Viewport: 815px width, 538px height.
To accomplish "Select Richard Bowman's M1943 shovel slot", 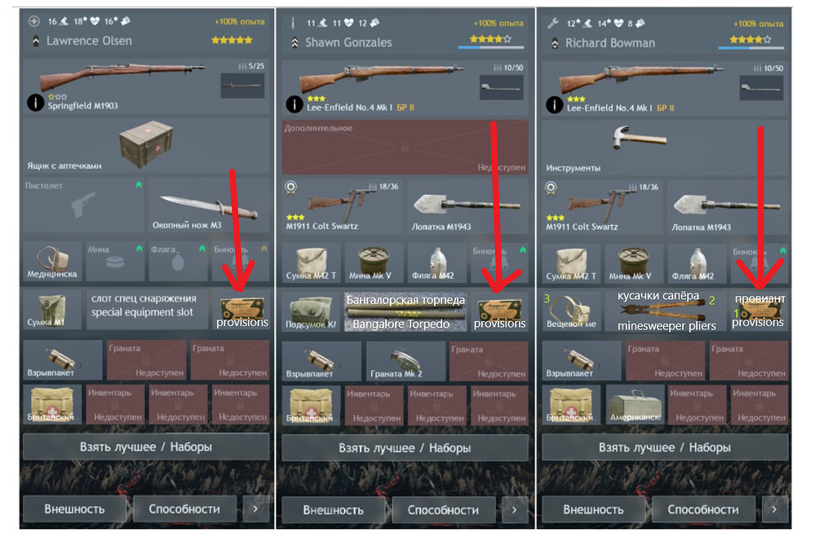I will [x=728, y=207].
